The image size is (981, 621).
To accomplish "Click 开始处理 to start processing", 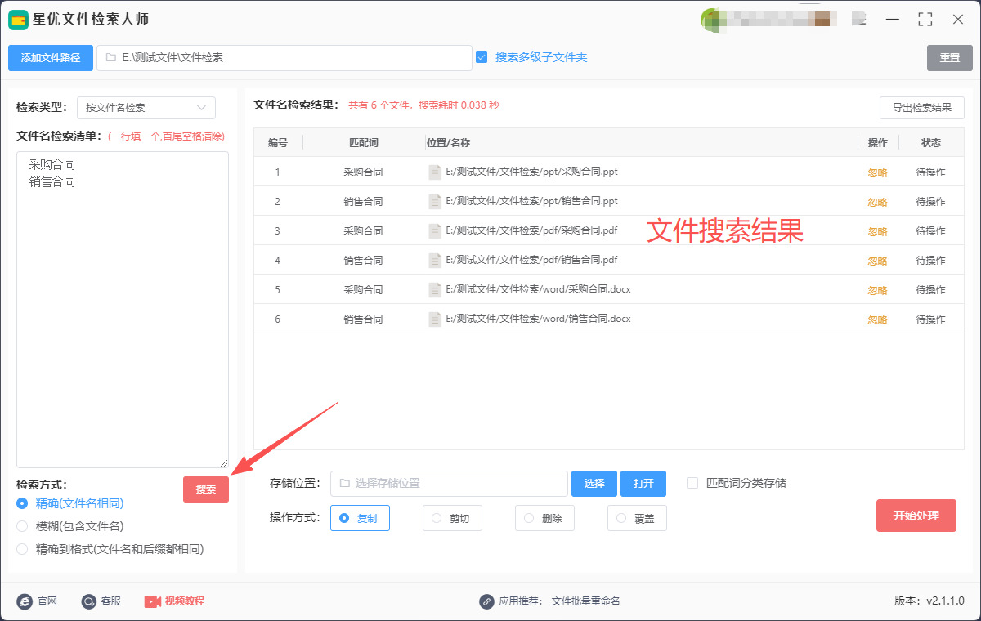I will point(916,516).
